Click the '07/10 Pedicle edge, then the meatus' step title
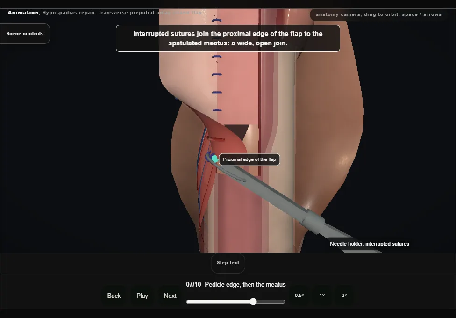 point(236,284)
